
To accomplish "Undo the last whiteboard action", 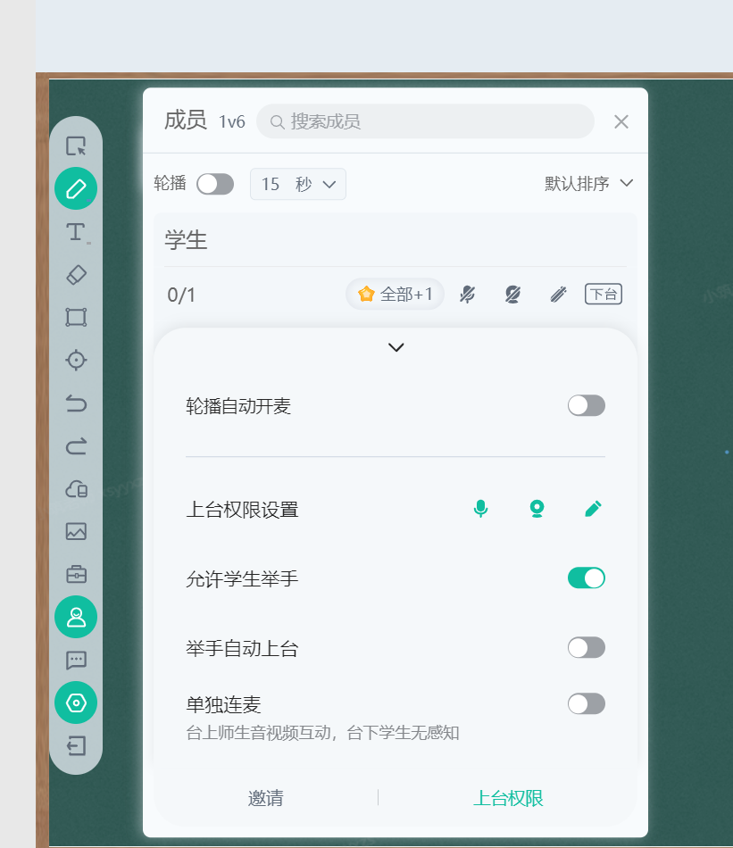I will click(x=76, y=403).
